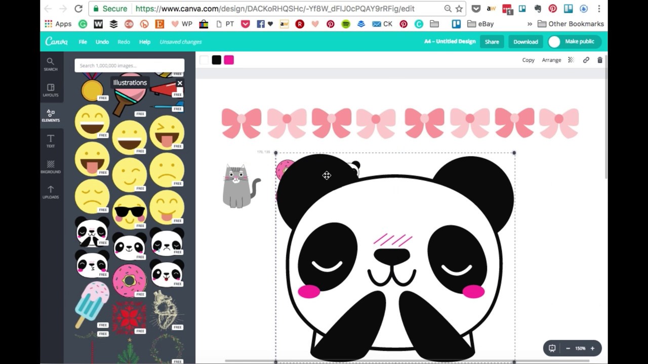
Task: Click the browser zoom magnifier icon
Action: [448, 9]
